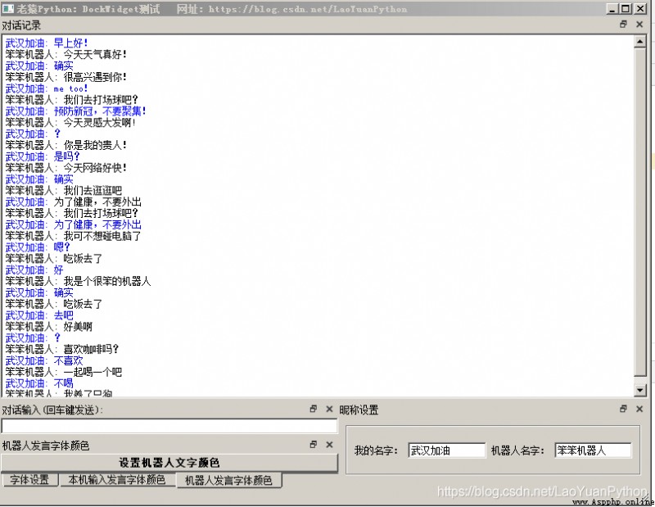Click the 我的名字 field containing 武汉加油
Image resolution: width=655 pixels, height=507 pixels.
(446, 450)
